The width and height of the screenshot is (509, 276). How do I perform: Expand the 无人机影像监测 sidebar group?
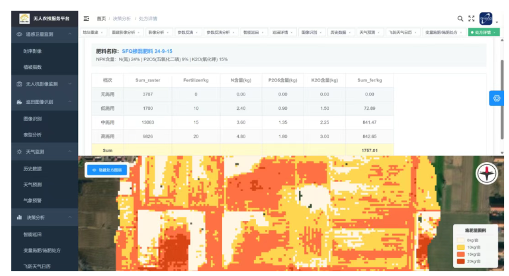pyautogui.click(x=70, y=84)
